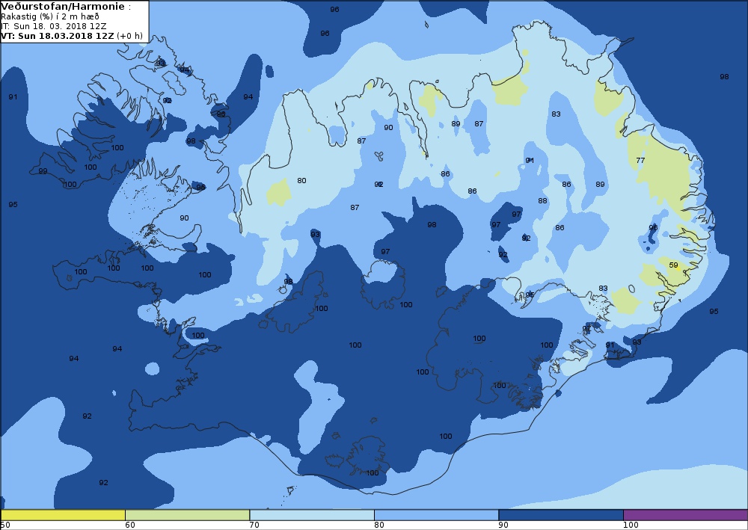The width and height of the screenshot is (748, 530).
Task: Click the '100' legend scale label
Action: tap(631, 526)
